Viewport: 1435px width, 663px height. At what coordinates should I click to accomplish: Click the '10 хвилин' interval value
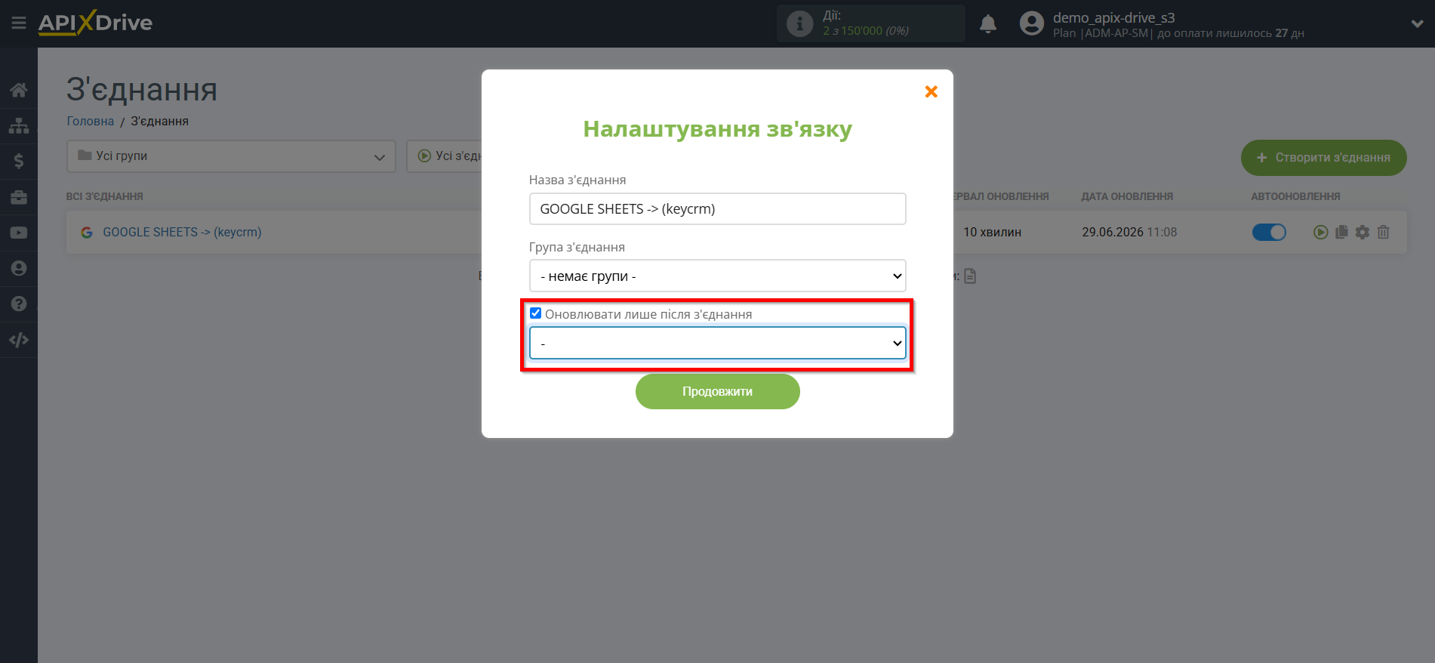[992, 232]
